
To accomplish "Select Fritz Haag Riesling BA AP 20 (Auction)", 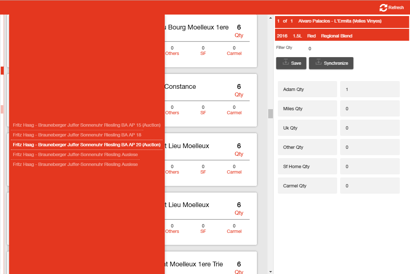I will [86, 145].
